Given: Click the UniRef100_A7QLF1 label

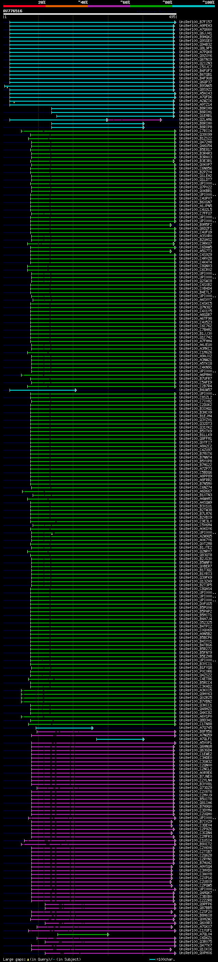Looking at the screenshot, I should (195, 739).
